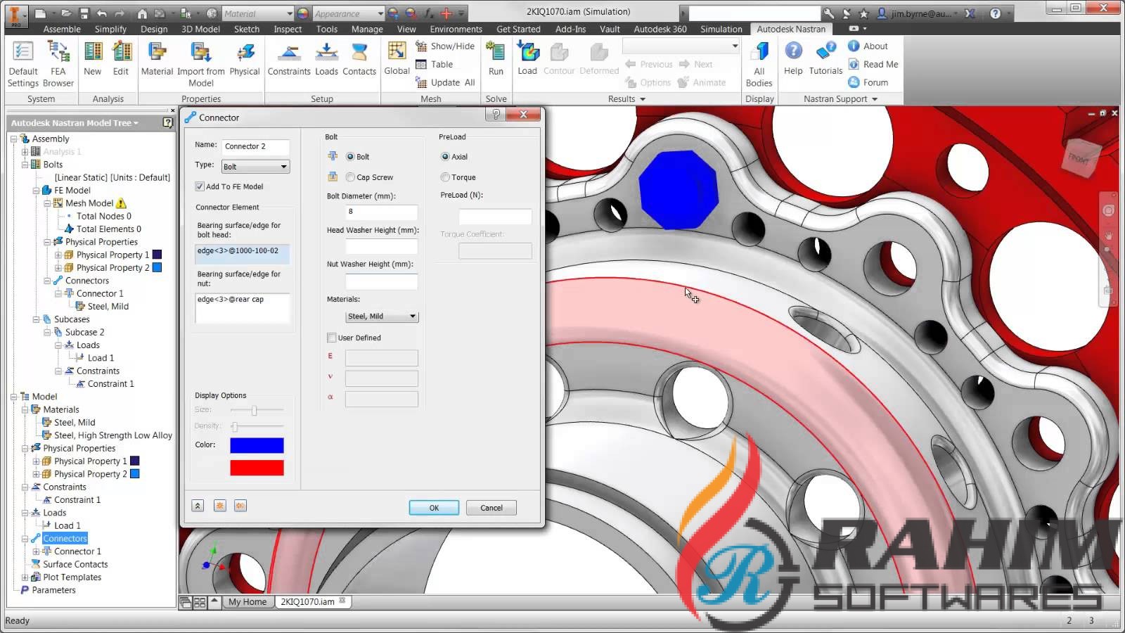The width and height of the screenshot is (1125, 633).
Task: Click the help button in Connector dialog title bar
Action: (x=496, y=115)
